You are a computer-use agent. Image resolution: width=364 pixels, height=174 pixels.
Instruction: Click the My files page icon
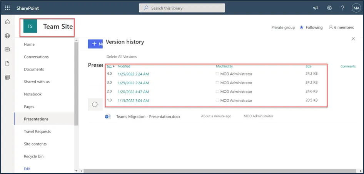click(7, 64)
